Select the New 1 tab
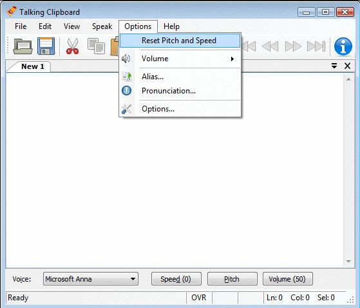 coord(33,66)
